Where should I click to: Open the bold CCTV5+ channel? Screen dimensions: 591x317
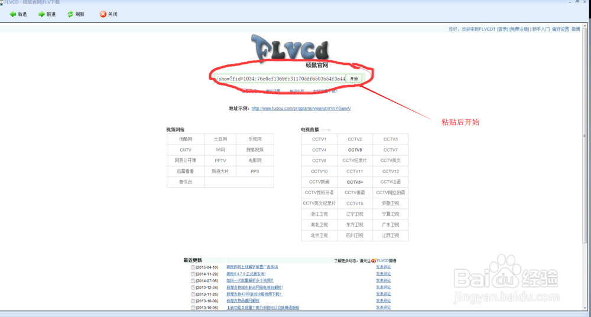[355, 182]
